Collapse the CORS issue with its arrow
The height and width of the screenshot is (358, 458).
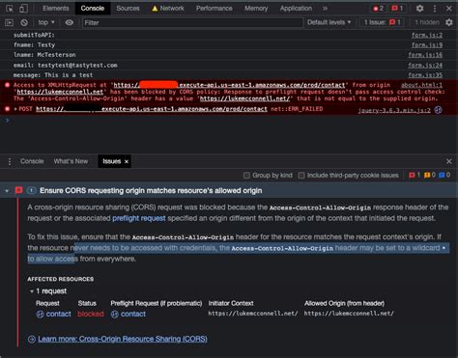pyautogui.click(x=7, y=191)
